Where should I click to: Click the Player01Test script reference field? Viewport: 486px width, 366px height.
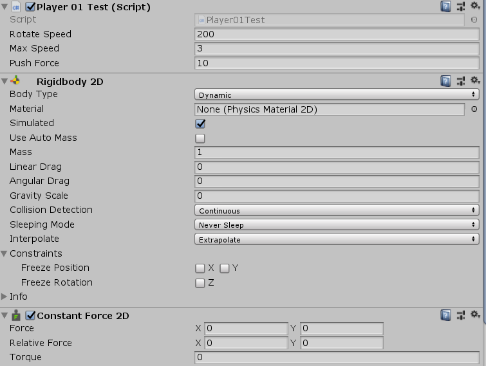click(x=330, y=20)
